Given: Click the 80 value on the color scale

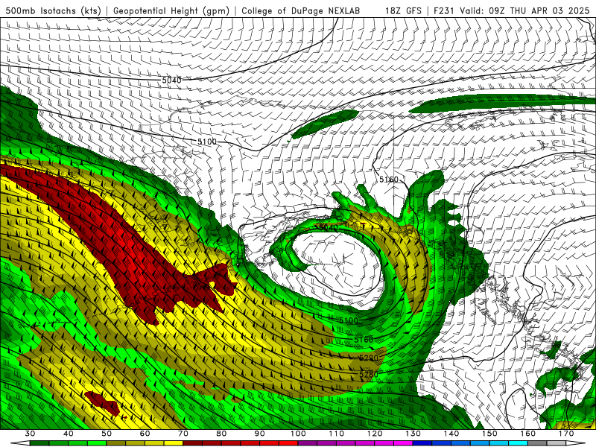Looking at the screenshot, I should [221, 434].
